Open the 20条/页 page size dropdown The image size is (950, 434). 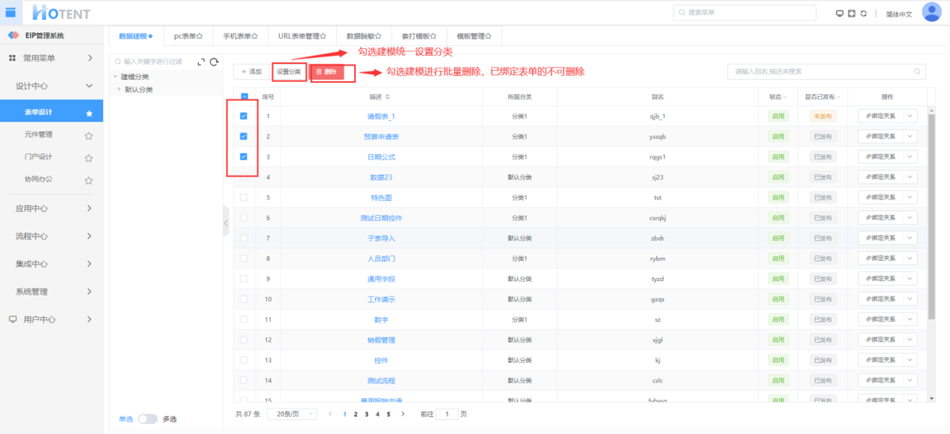[292, 414]
